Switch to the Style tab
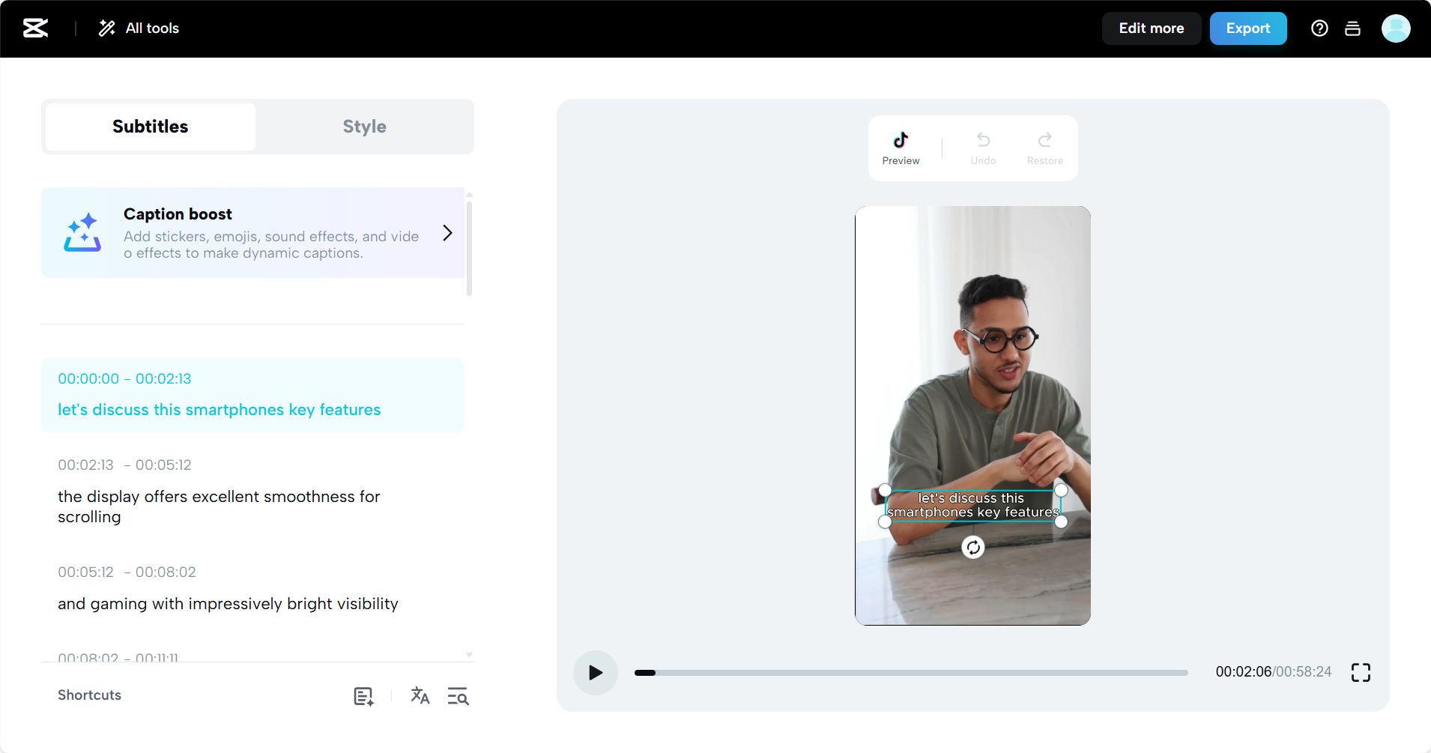1431x753 pixels. pyautogui.click(x=364, y=126)
